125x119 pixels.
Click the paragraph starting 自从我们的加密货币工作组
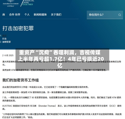click(x=45, y=87)
